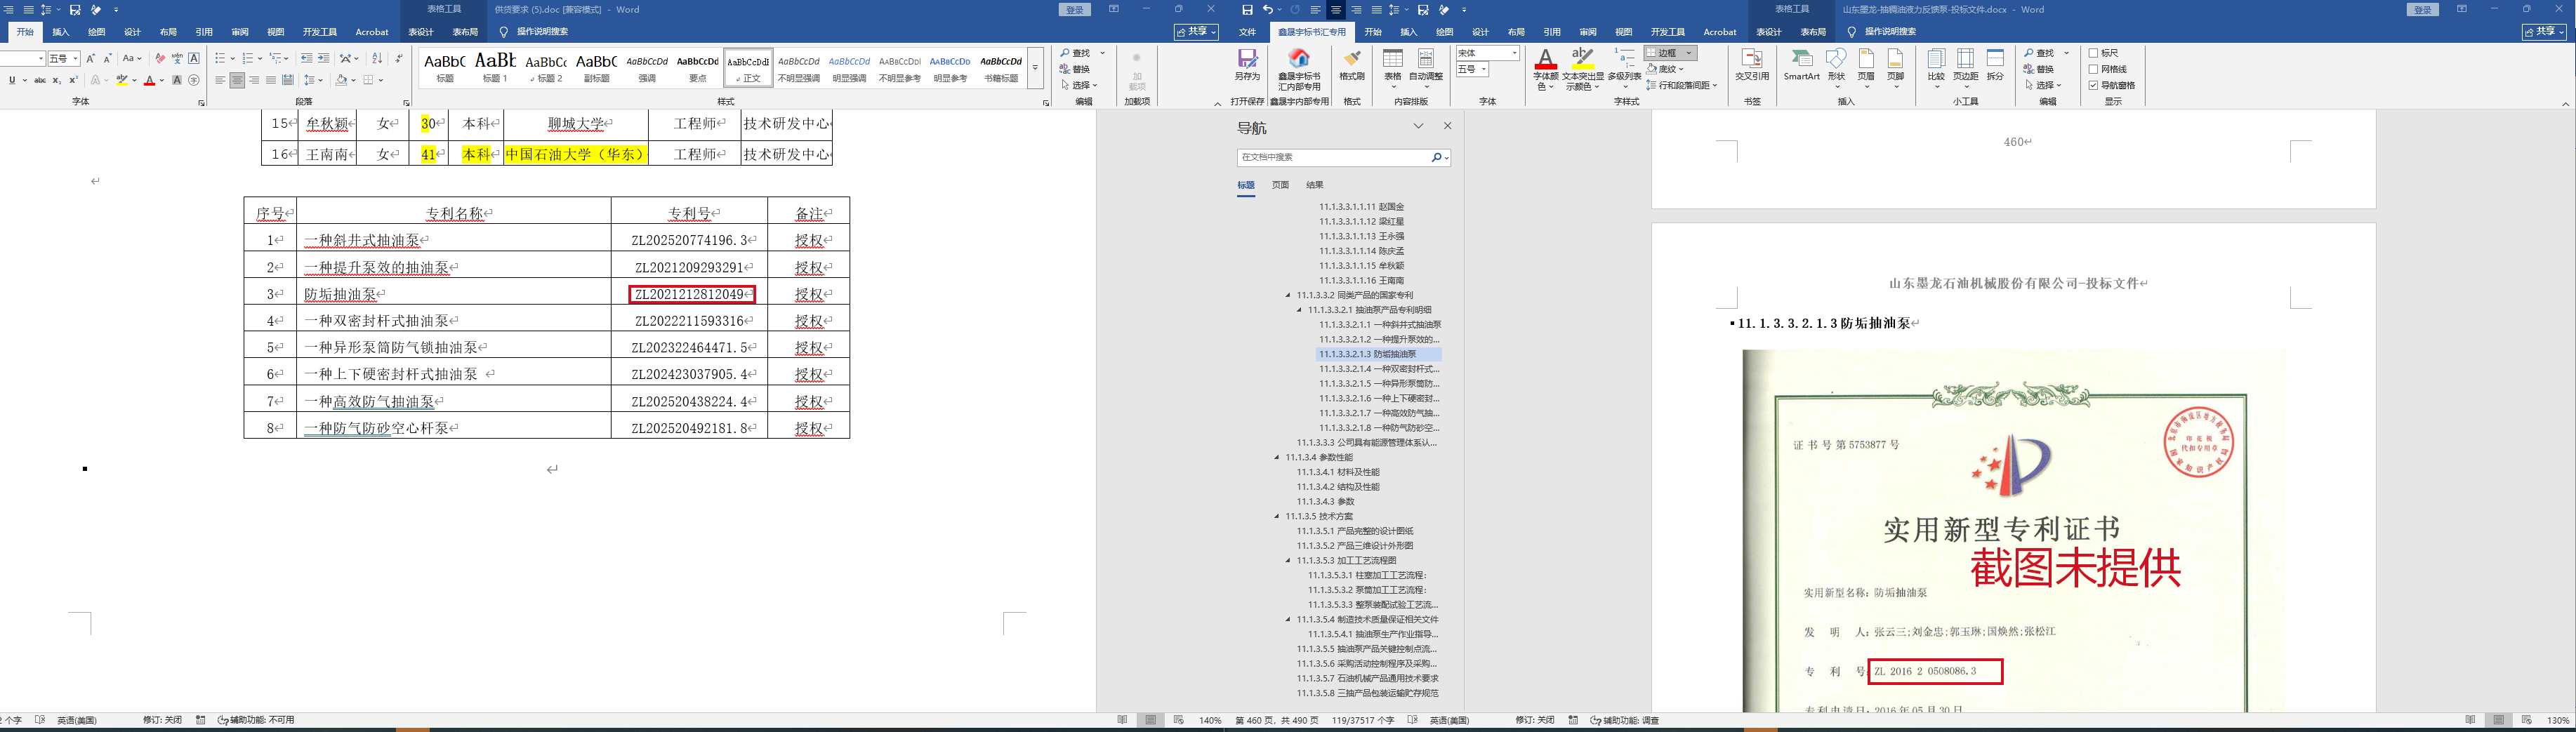Enable the 标尺 ruler checkbox
This screenshot has height=732, width=2576.
(x=2094, y=53)
